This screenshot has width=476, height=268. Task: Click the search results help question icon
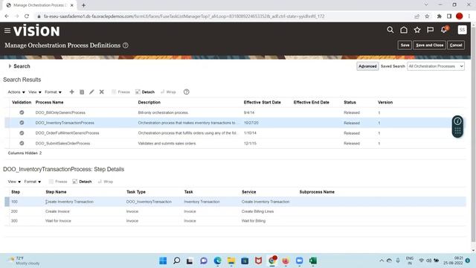tap(187, 92)
